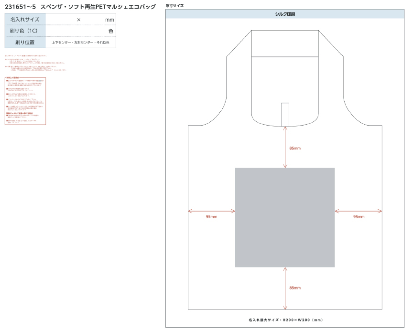413x331 pixels.
Task: Click the gray square print area
Action: tap(284, 217)
